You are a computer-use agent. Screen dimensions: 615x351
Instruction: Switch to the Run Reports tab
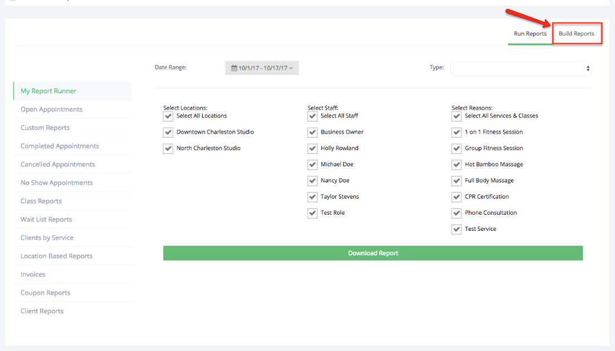click(x=529, y=33)
